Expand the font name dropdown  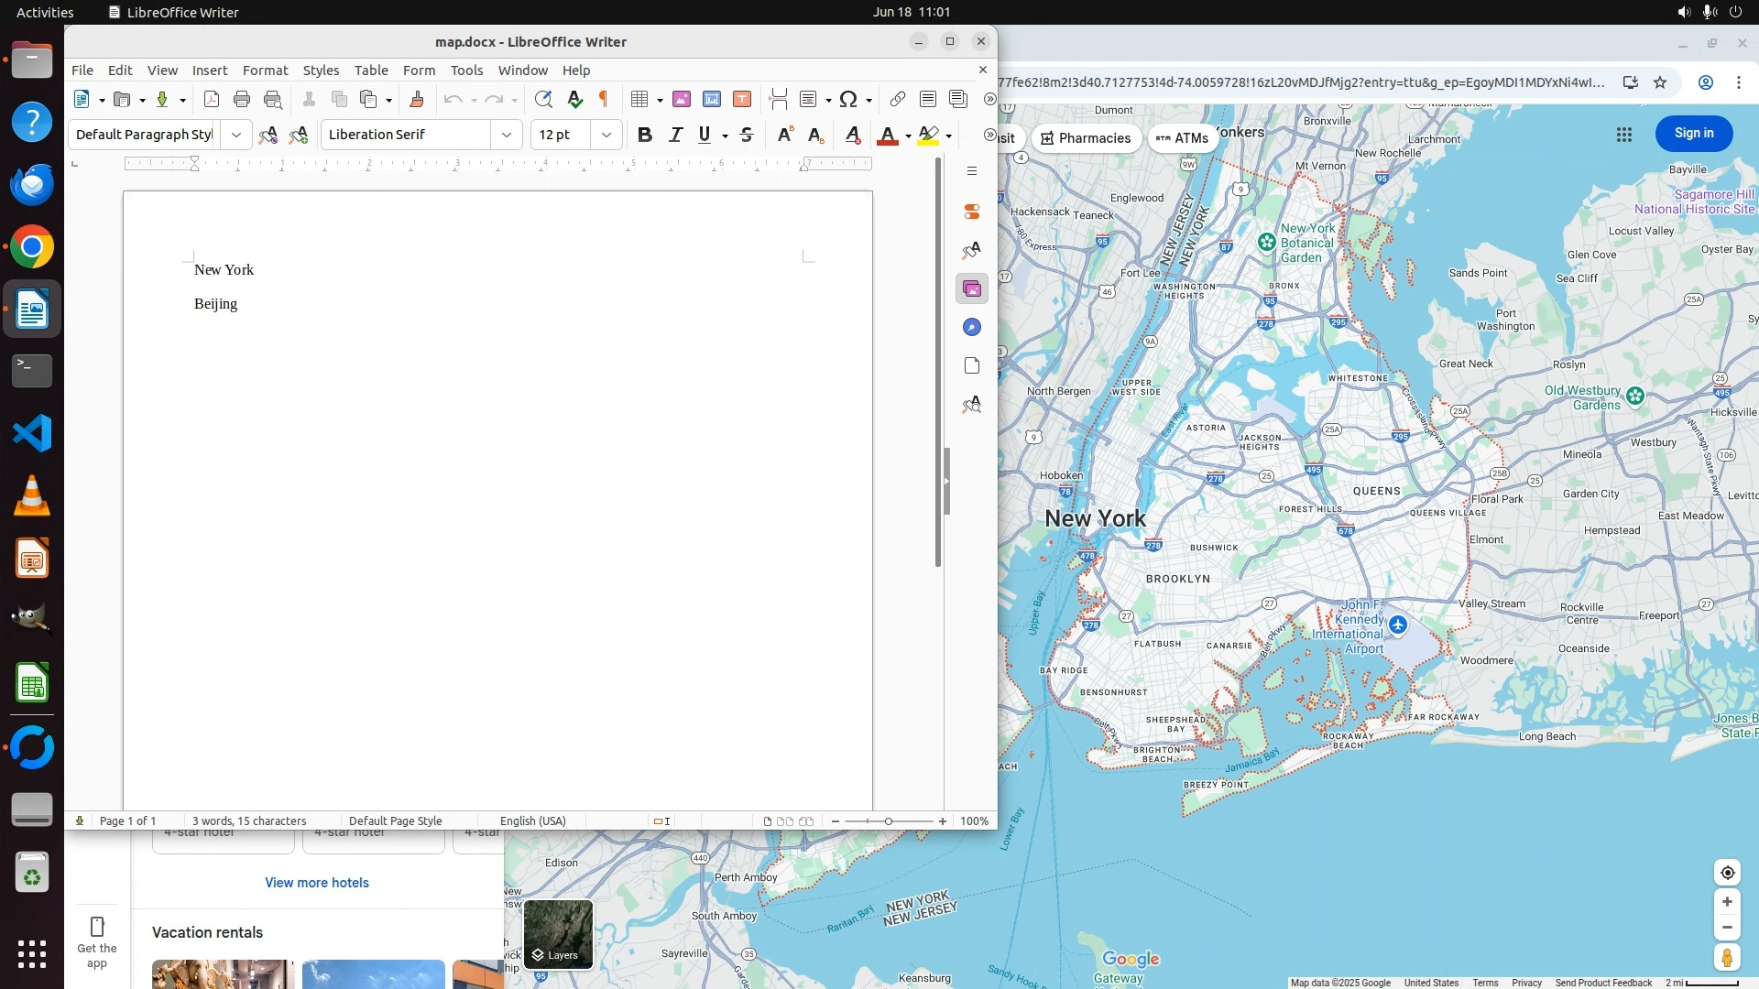[507, 136]
